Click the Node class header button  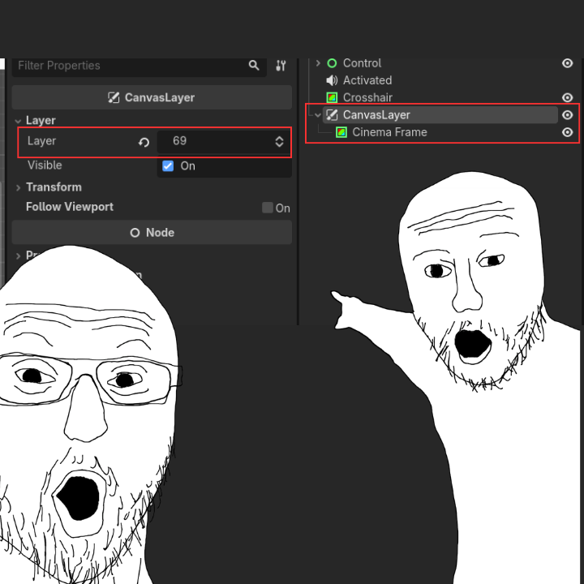point(152,233)
